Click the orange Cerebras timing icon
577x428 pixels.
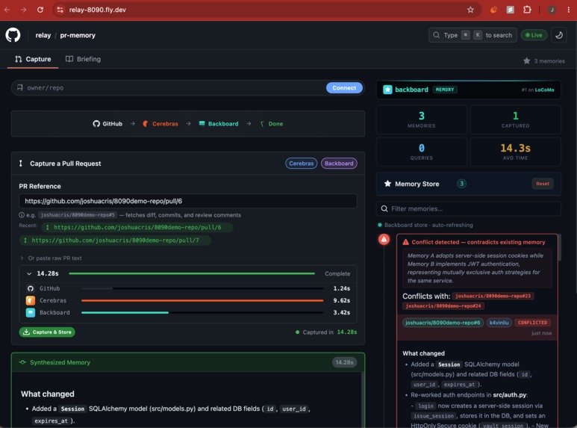[31, 300]
